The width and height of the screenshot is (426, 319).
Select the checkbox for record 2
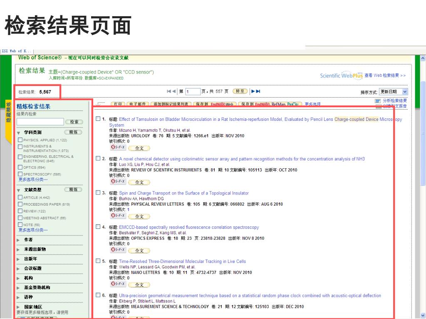98,158
